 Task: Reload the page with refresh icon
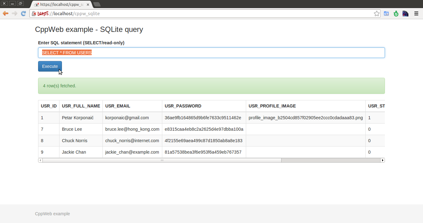click(24, 14)
